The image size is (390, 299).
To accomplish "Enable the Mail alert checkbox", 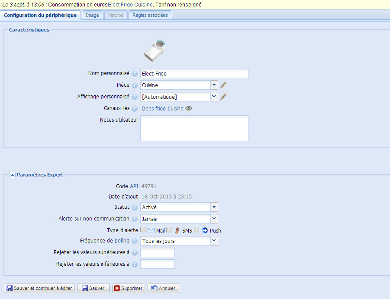I will point(143,230).
